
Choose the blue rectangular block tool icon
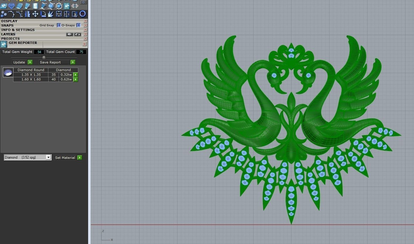pos(19,6)
